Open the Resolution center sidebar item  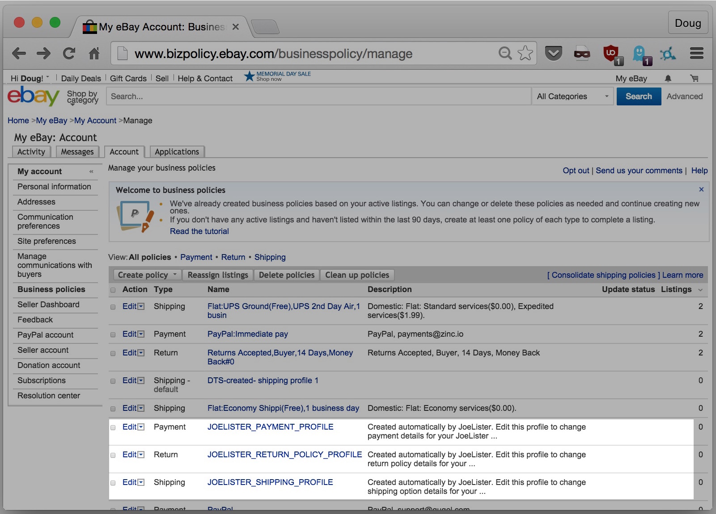point(49,396)
